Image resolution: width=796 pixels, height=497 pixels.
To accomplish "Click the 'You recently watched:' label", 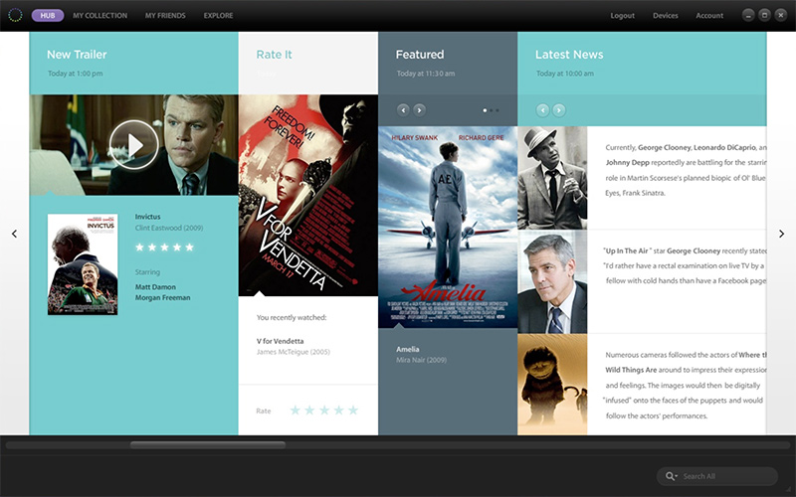I will click(x=292, y=317).
